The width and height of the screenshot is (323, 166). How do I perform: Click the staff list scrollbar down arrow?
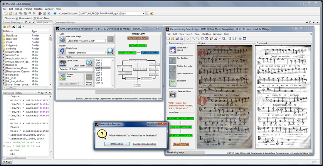112,85
